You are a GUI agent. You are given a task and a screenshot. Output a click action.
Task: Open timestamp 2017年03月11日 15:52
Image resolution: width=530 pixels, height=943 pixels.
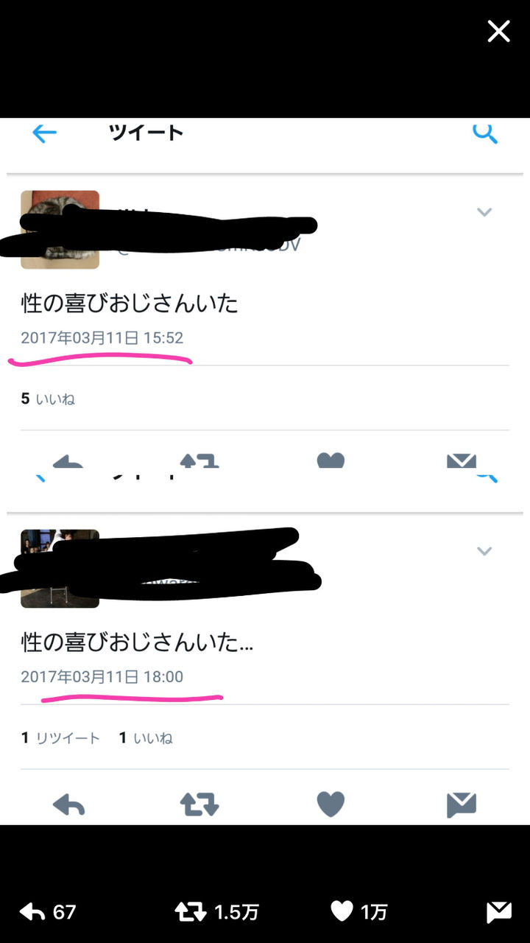[102, 338]
